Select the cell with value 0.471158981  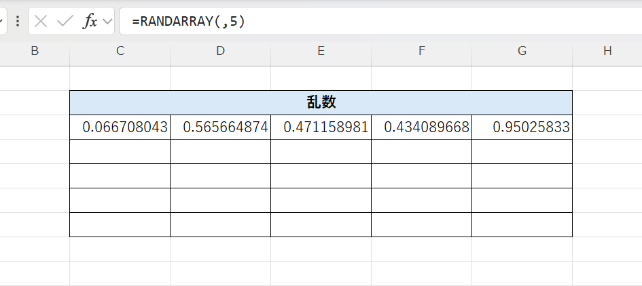(x=321, y=127)
